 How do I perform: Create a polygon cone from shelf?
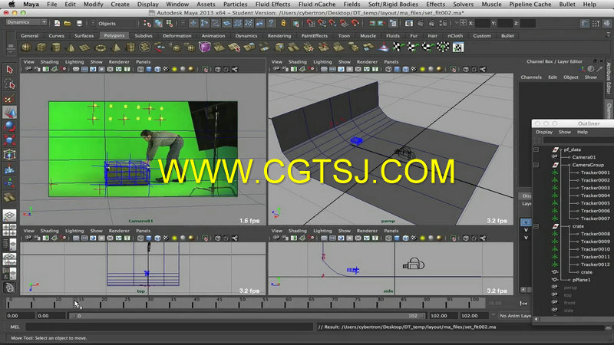pyautogui.click(x=71, y=48)
